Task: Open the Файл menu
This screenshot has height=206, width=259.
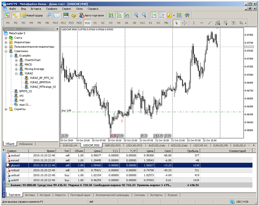Action: point(12,9)
